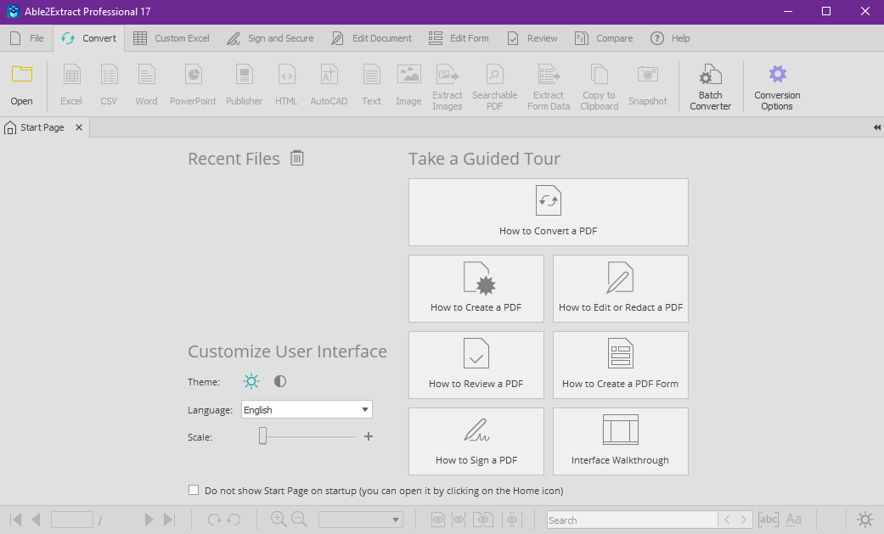Go to the first page
The image size is (884, 534).
(16, 520)
